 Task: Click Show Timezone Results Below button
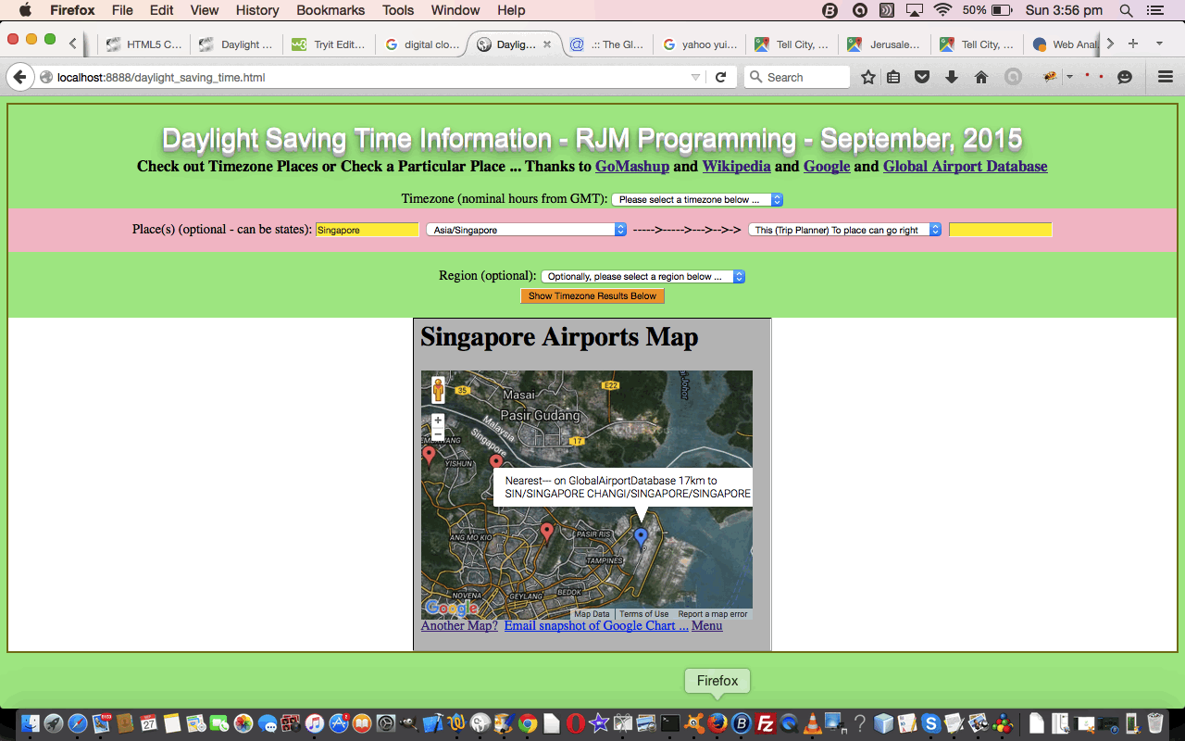pyautogui.click(x=592, y=296)
